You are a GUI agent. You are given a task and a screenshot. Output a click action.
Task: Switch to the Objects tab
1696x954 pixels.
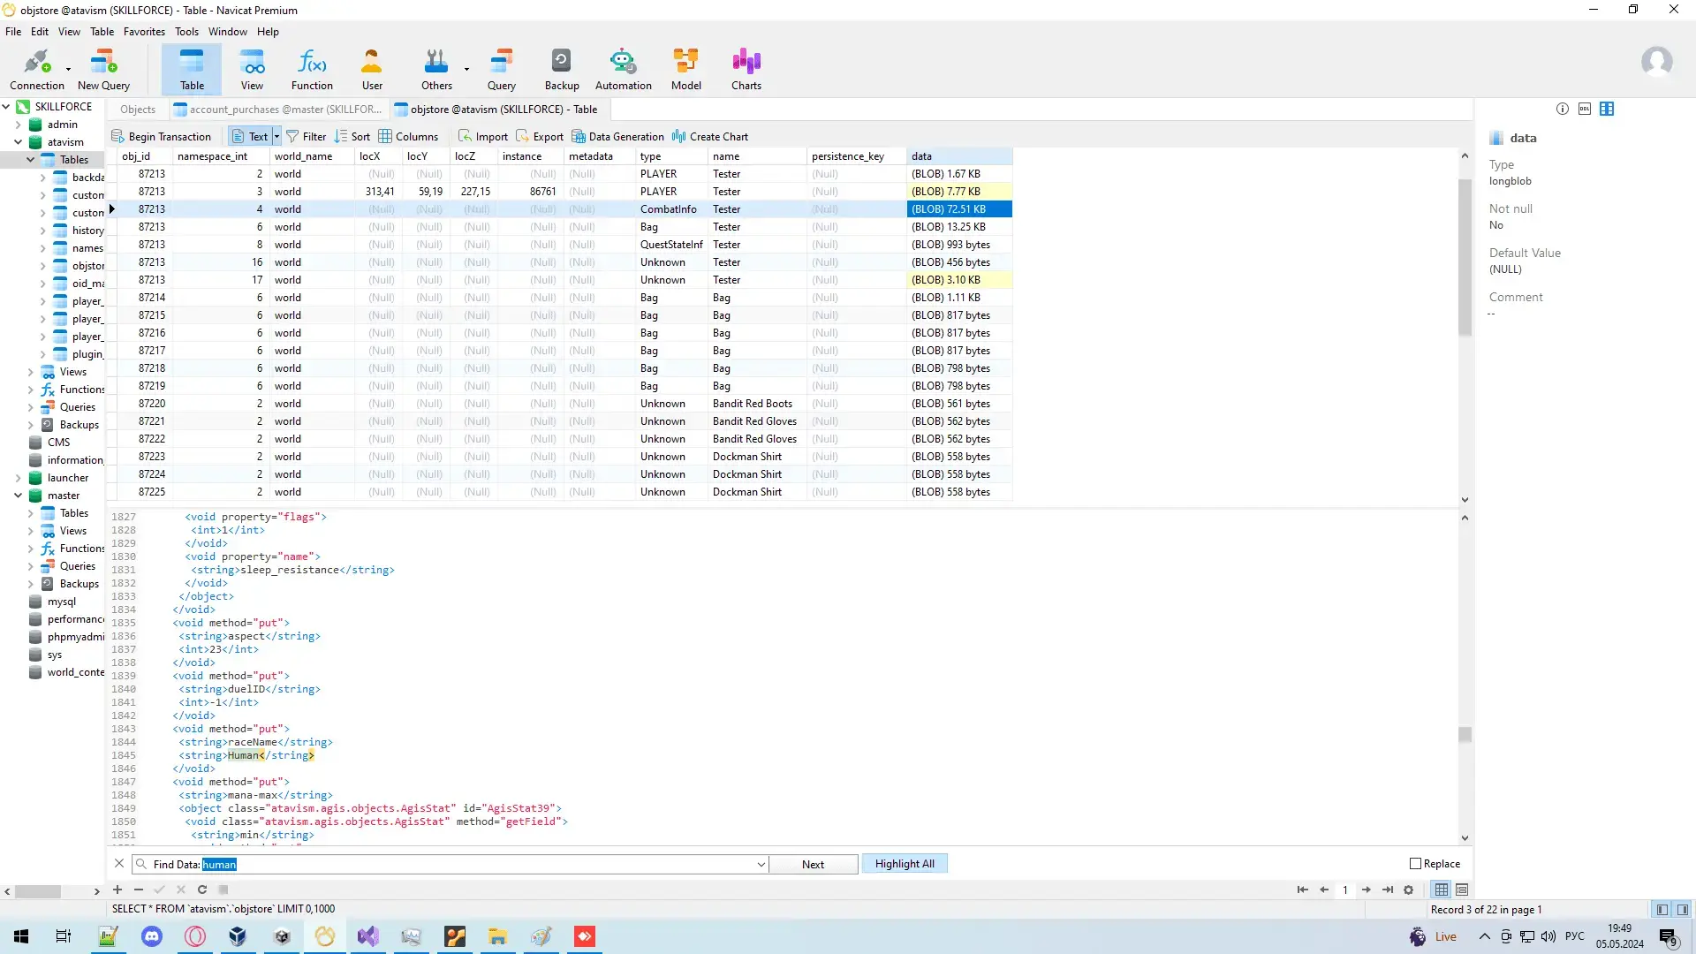138,109
